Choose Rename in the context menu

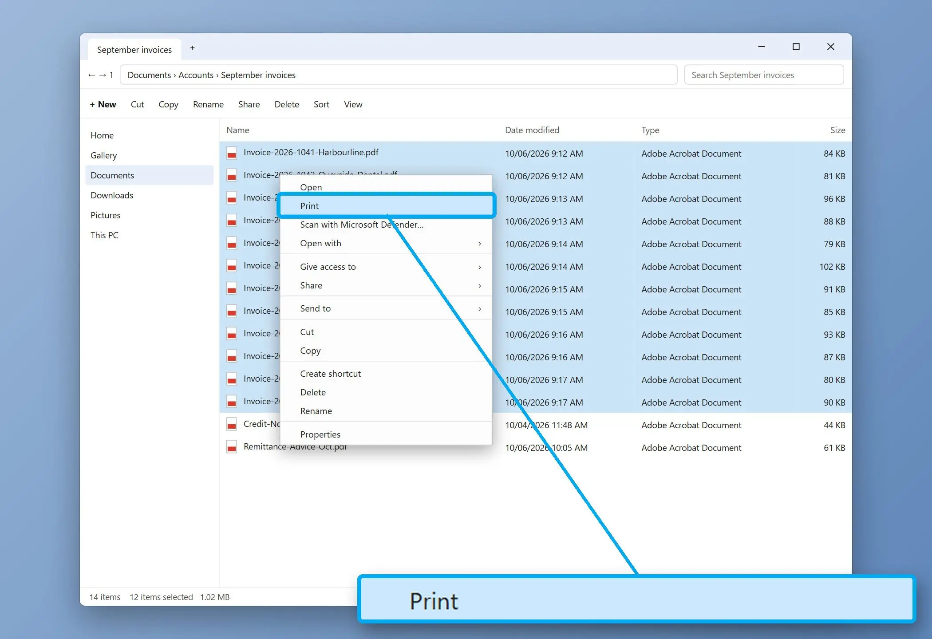tap(386, 411)
